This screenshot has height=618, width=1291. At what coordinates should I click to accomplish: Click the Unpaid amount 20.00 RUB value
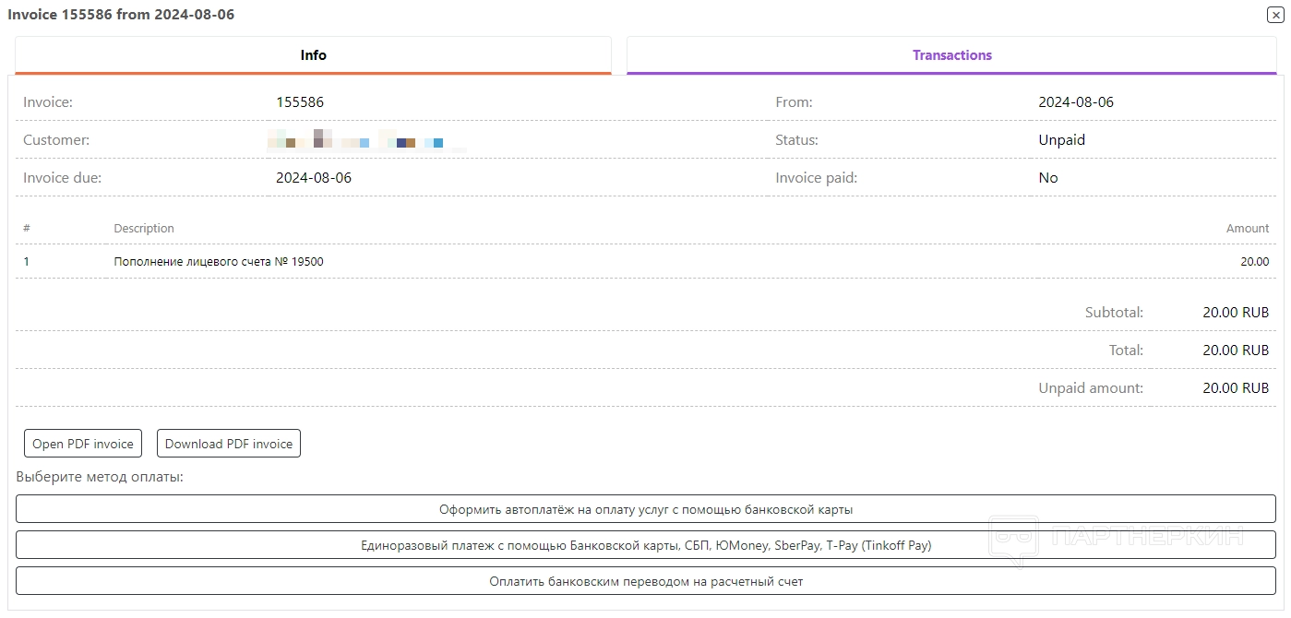[1235, 388]
